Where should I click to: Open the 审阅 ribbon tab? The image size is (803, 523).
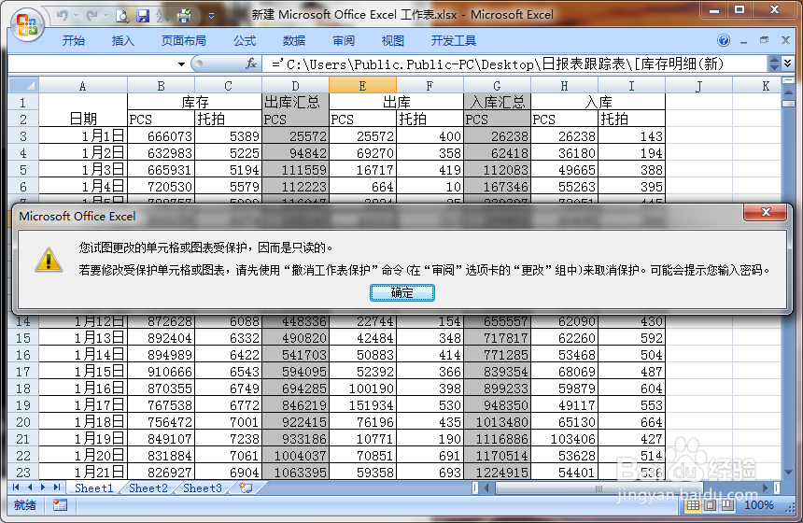[343, 41]
